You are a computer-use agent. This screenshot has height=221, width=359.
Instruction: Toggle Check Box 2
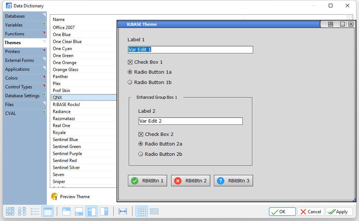[141, 134]
